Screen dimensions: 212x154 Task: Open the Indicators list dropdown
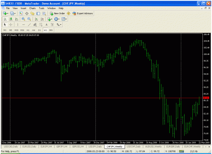pos(50,19)
